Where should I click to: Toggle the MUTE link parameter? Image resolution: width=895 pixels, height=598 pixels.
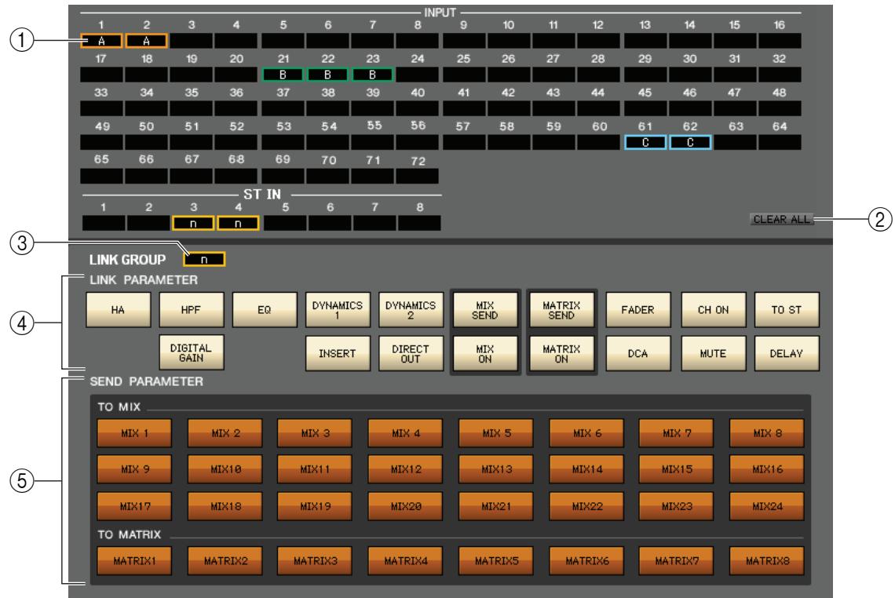[x=714, y=353]
